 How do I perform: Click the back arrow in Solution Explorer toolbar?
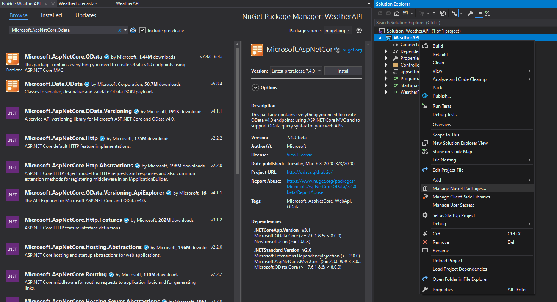380,13
